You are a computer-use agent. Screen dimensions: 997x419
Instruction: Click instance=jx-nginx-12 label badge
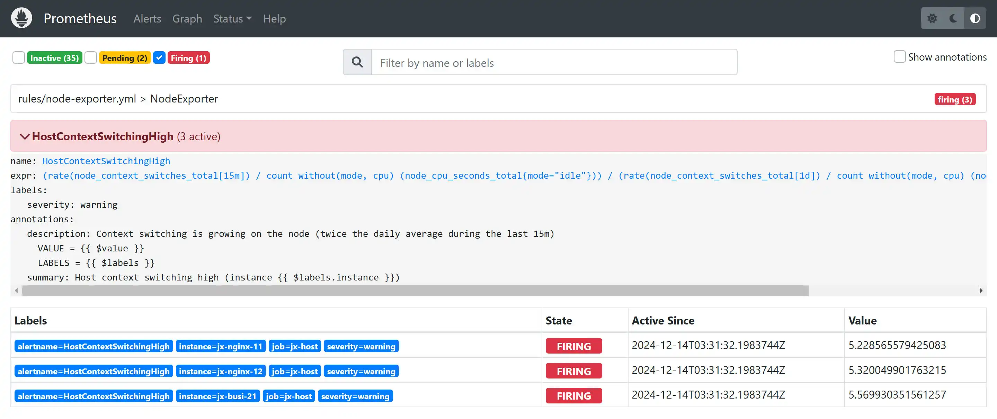click(x=221, y=371)
